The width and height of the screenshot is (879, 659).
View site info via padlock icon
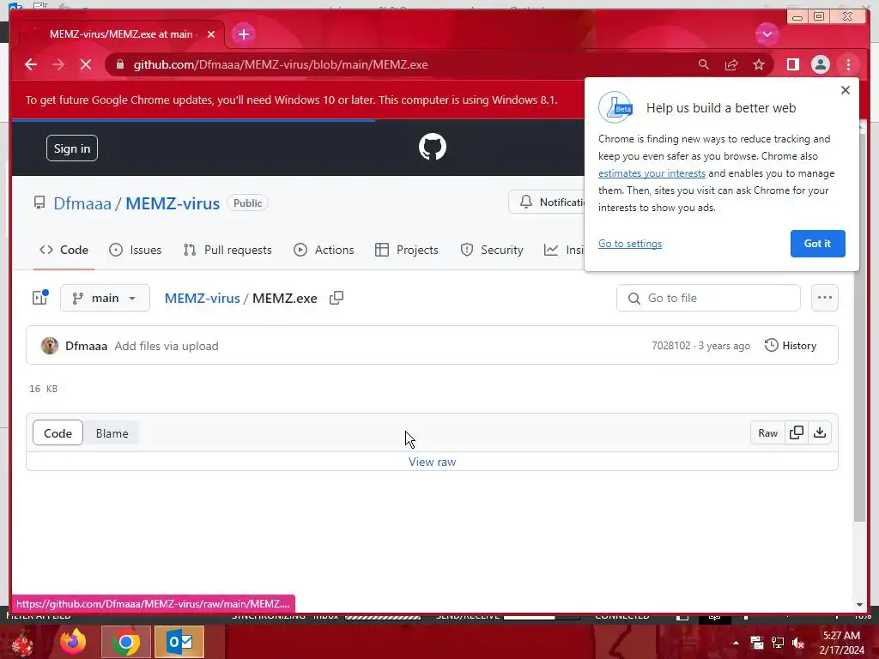120,64
